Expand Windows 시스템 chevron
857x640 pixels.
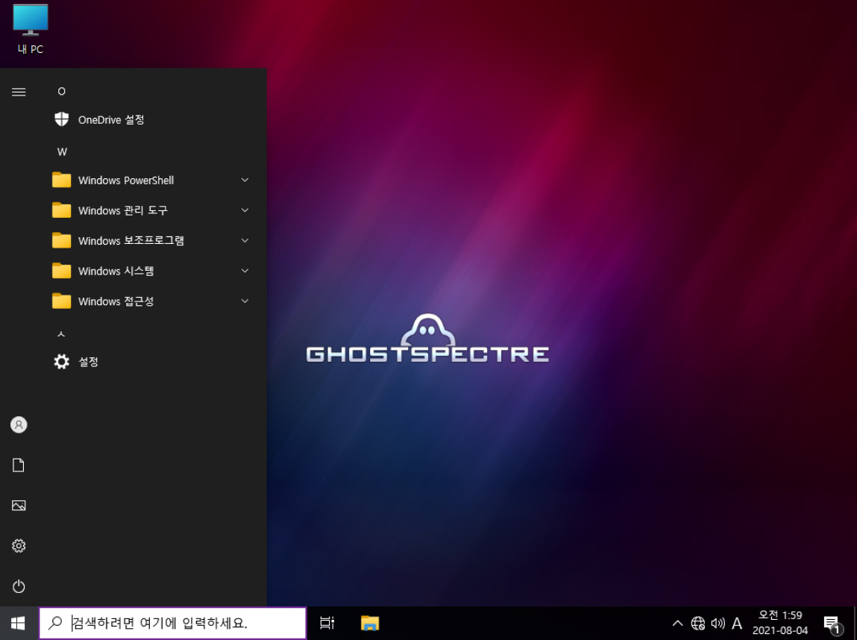pyautogui.click(x=245, y=271)
